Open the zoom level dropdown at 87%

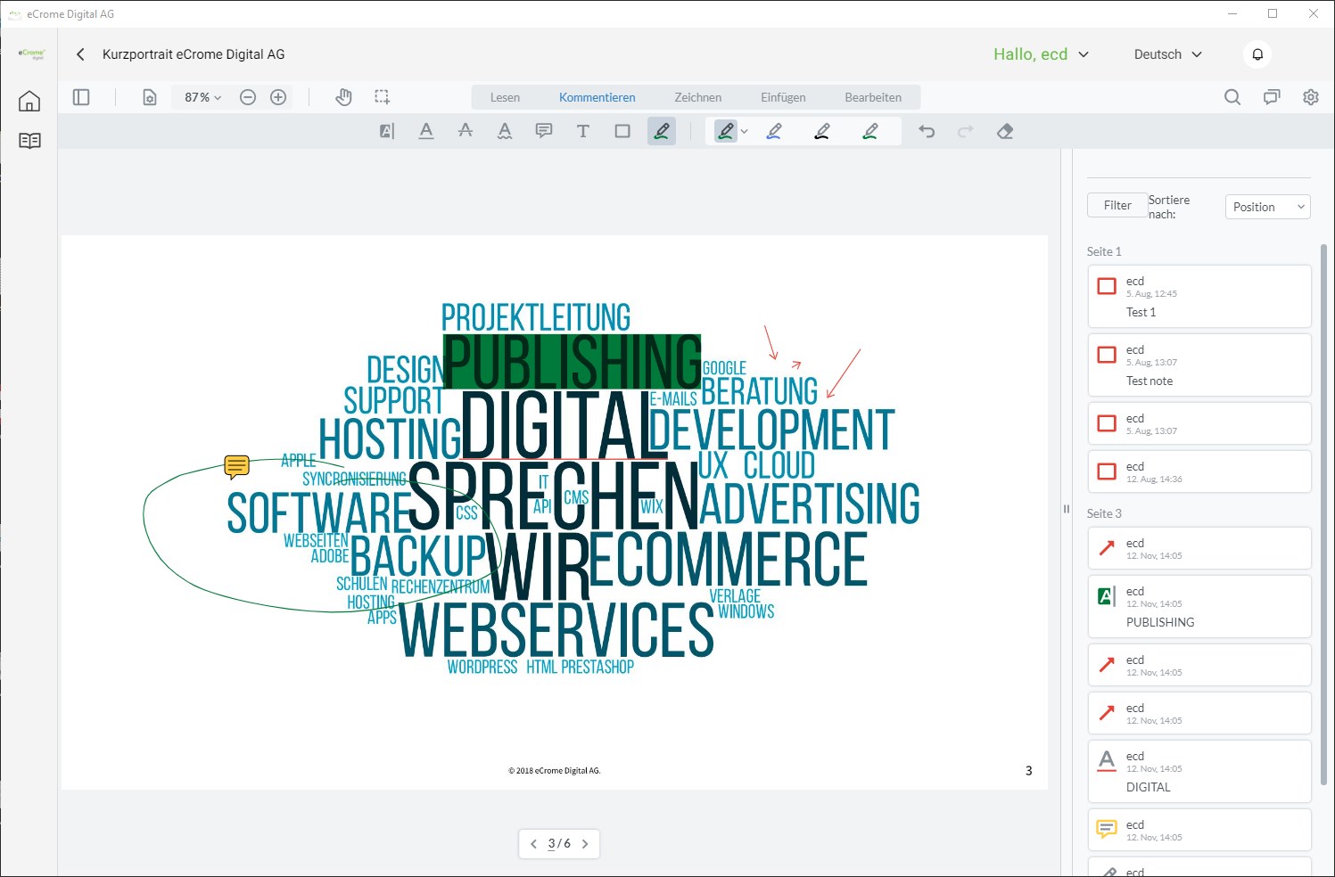(203, 97)
